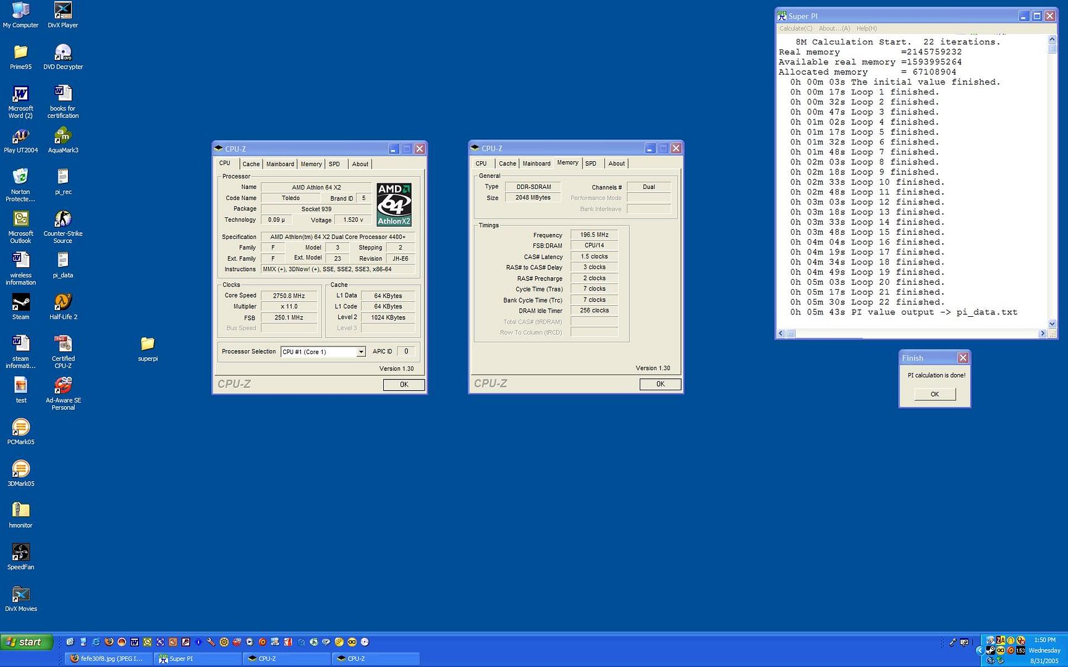
Task: Select the DivX Movies folder icon
Action: pos(20,598)
